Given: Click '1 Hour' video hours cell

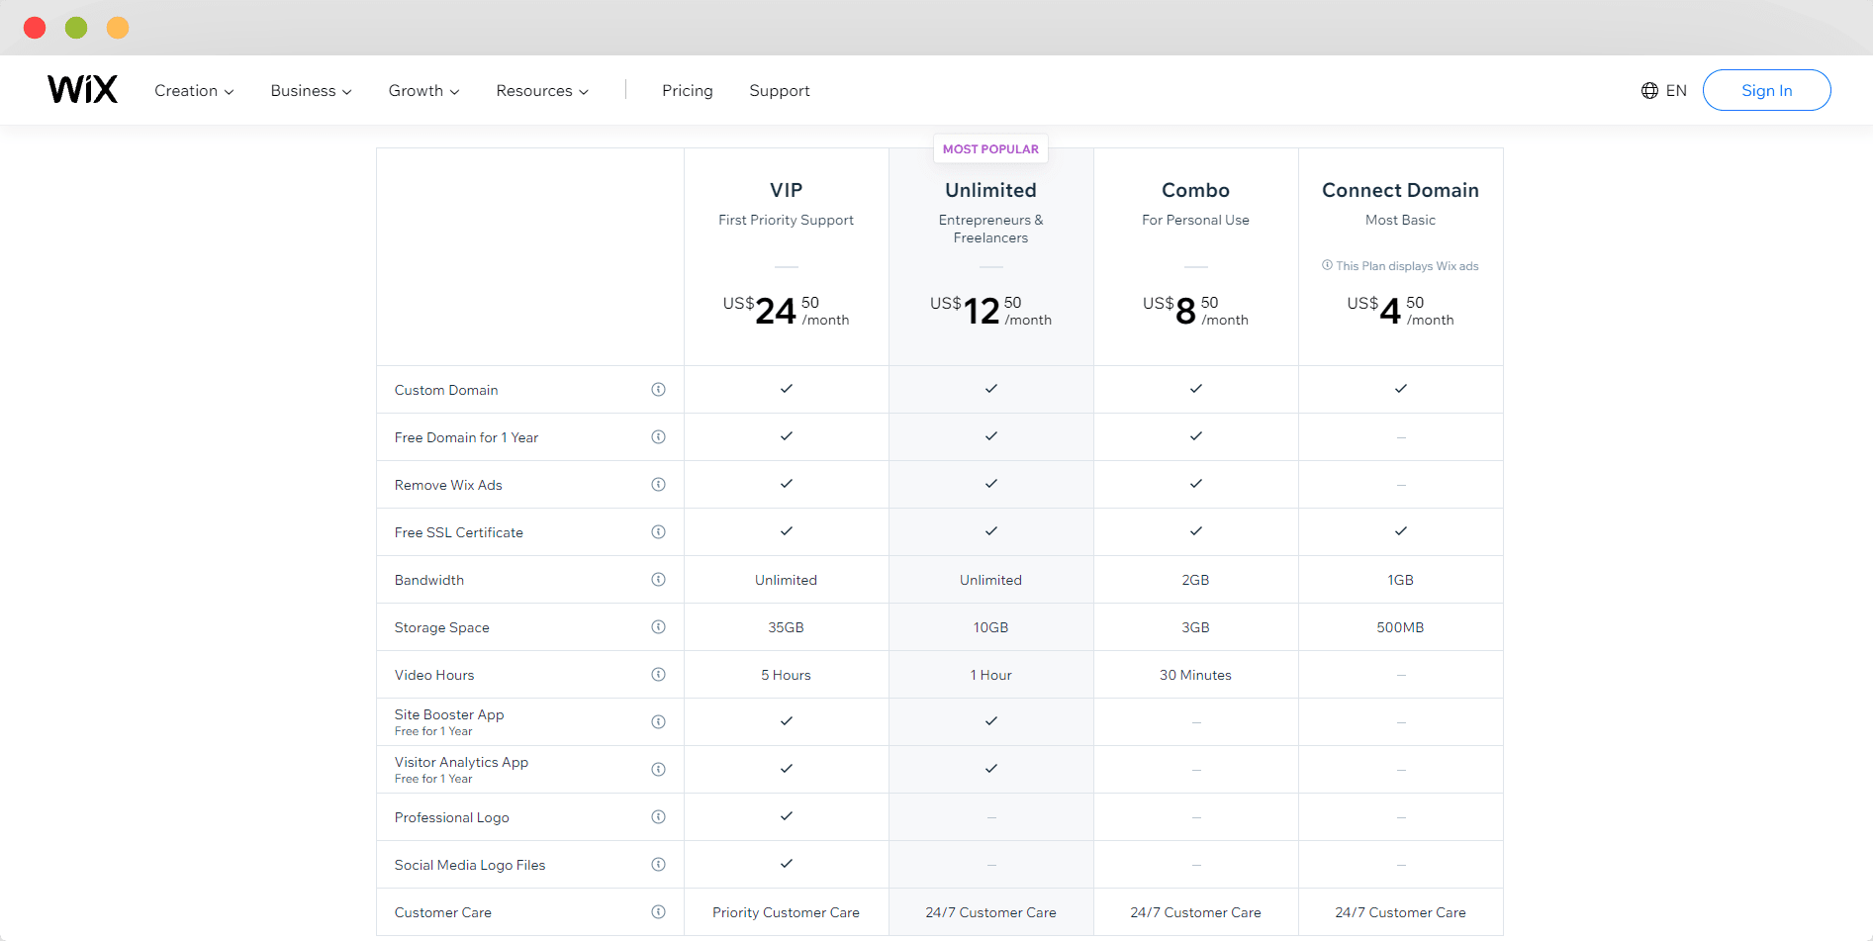Looking at the screenshot, I should (x=991, y=675).
